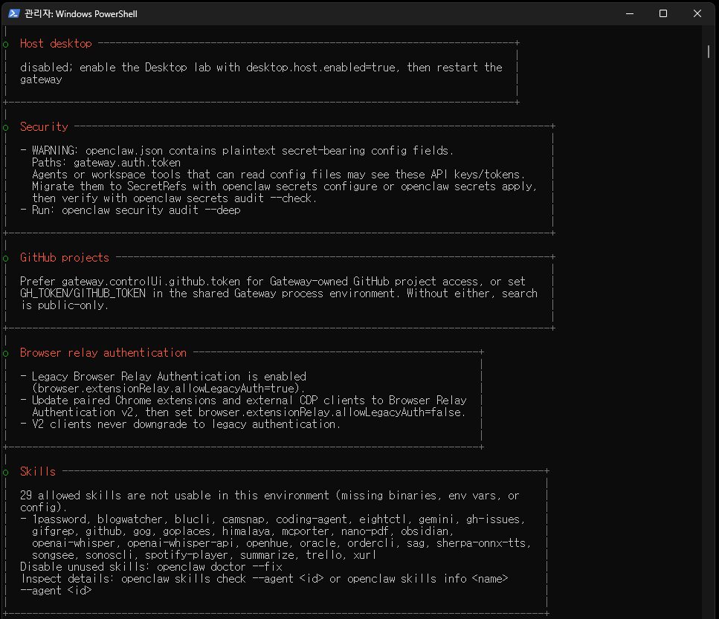Close the PowerShell window
The height and width of the screenshot is (619, 719).
(697, 13)
